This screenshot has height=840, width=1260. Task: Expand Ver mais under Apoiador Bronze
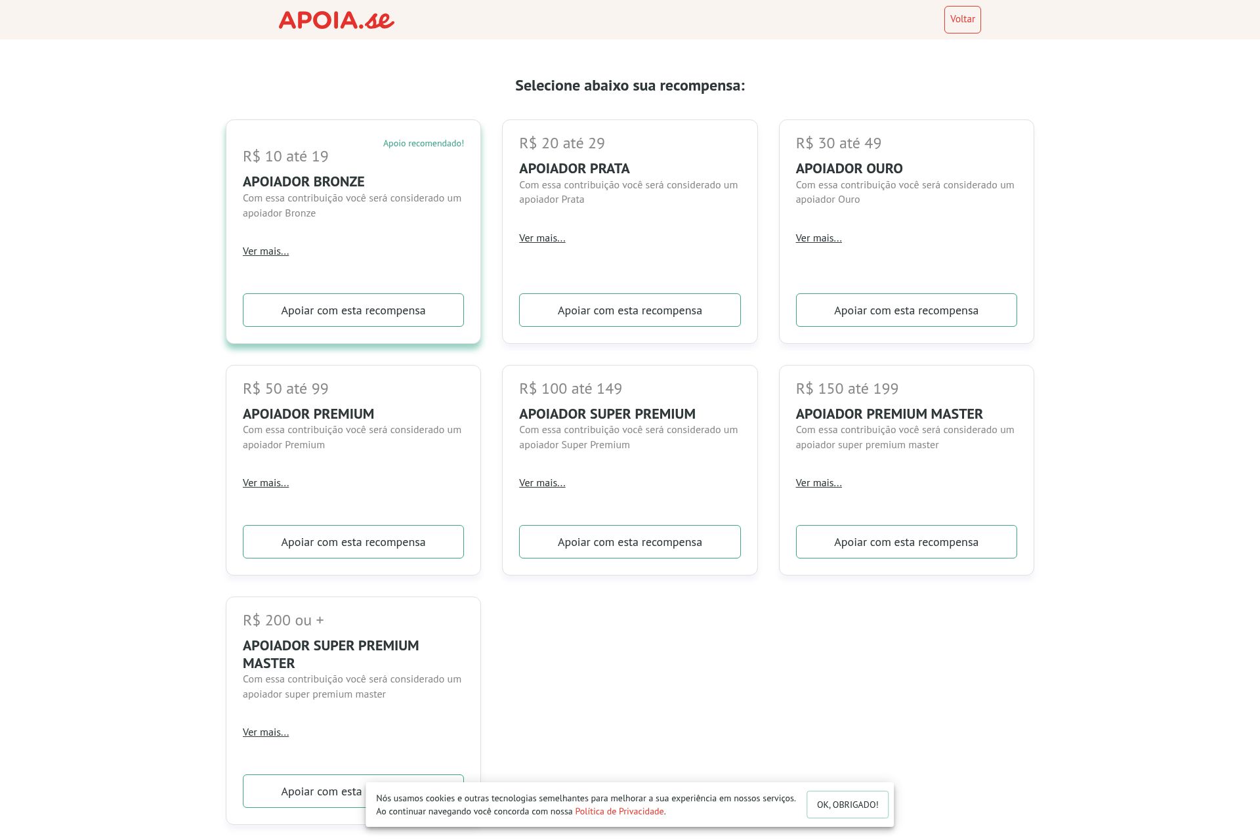tap(266, 251)
